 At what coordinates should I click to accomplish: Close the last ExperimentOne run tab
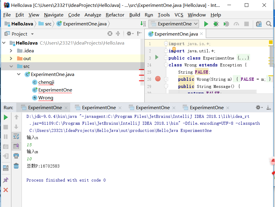[x=228, y=108]
